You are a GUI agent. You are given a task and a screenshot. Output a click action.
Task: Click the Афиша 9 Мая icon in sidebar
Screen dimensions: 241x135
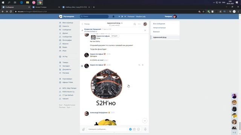[60, 82]
